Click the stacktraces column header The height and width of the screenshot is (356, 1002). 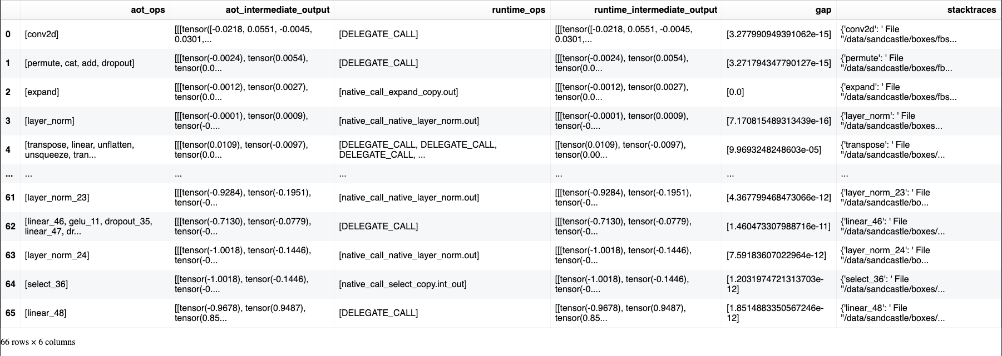971,10
